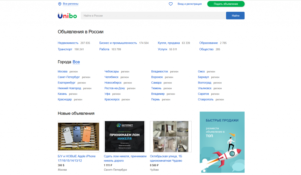The image size is (301, 175).
Task: Open the apartment photo collage thumbnail
Action: [171, 136]
